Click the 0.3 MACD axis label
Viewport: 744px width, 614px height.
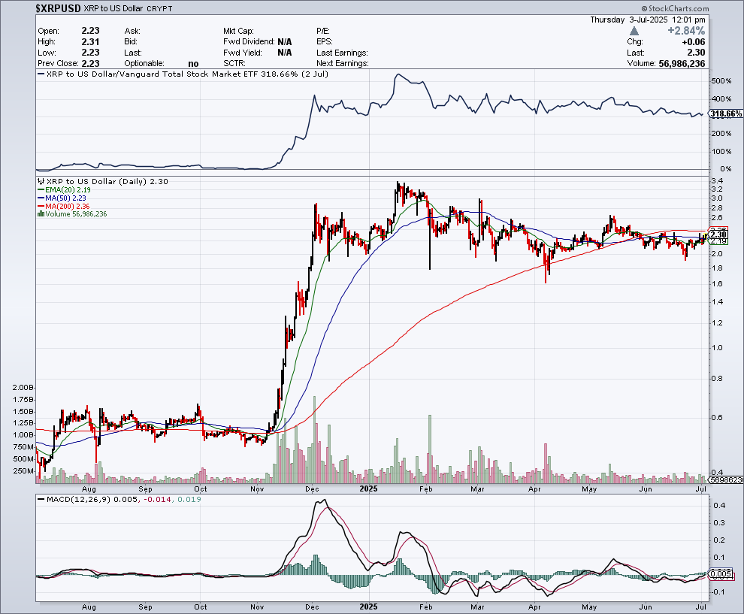719,523
